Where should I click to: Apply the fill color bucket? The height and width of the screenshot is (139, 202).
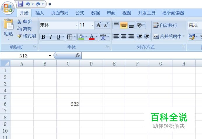tap(81, 37)
